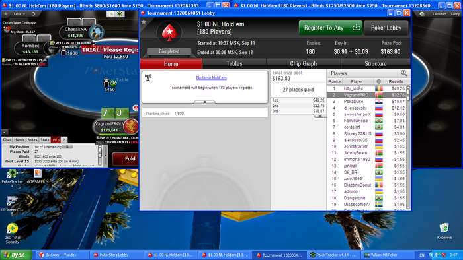Click the Lobby button in right table window
The image size is (463, 260).
click(455, 14)
